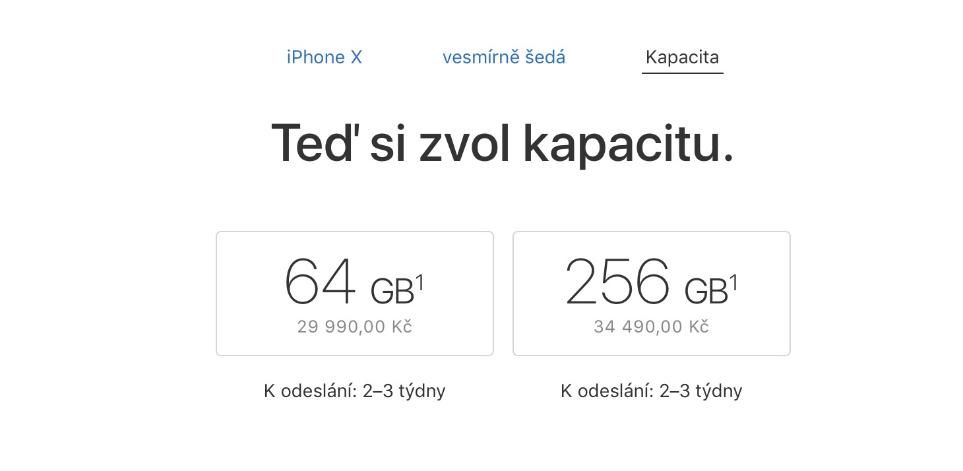The height and width of the screenshot is (471, 963).
Task: Click the large 256 number
Action: click(x=617, y=282)
